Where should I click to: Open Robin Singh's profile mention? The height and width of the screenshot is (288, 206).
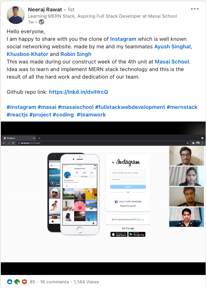point(76,54)
